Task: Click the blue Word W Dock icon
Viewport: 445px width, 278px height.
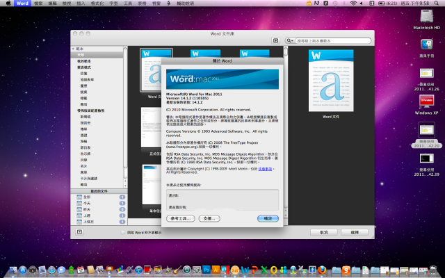Action: click(x=245, y=270)
